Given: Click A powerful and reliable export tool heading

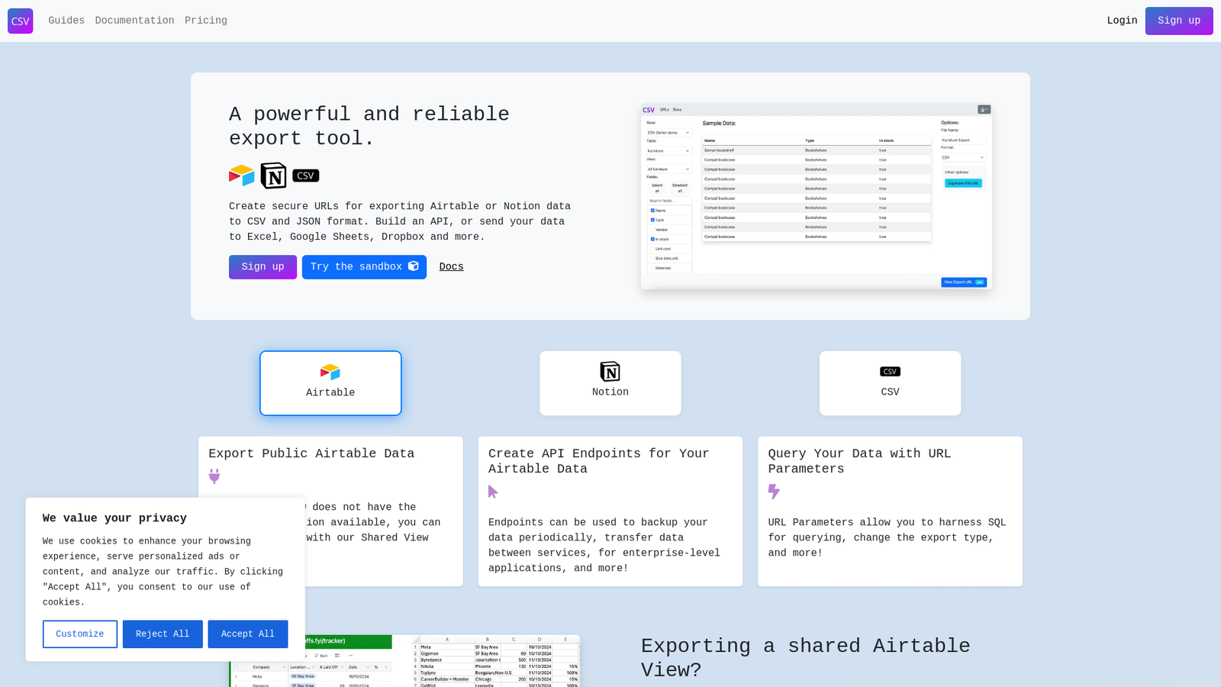Looking at the screenshot, I should click(x=369, y=126).
